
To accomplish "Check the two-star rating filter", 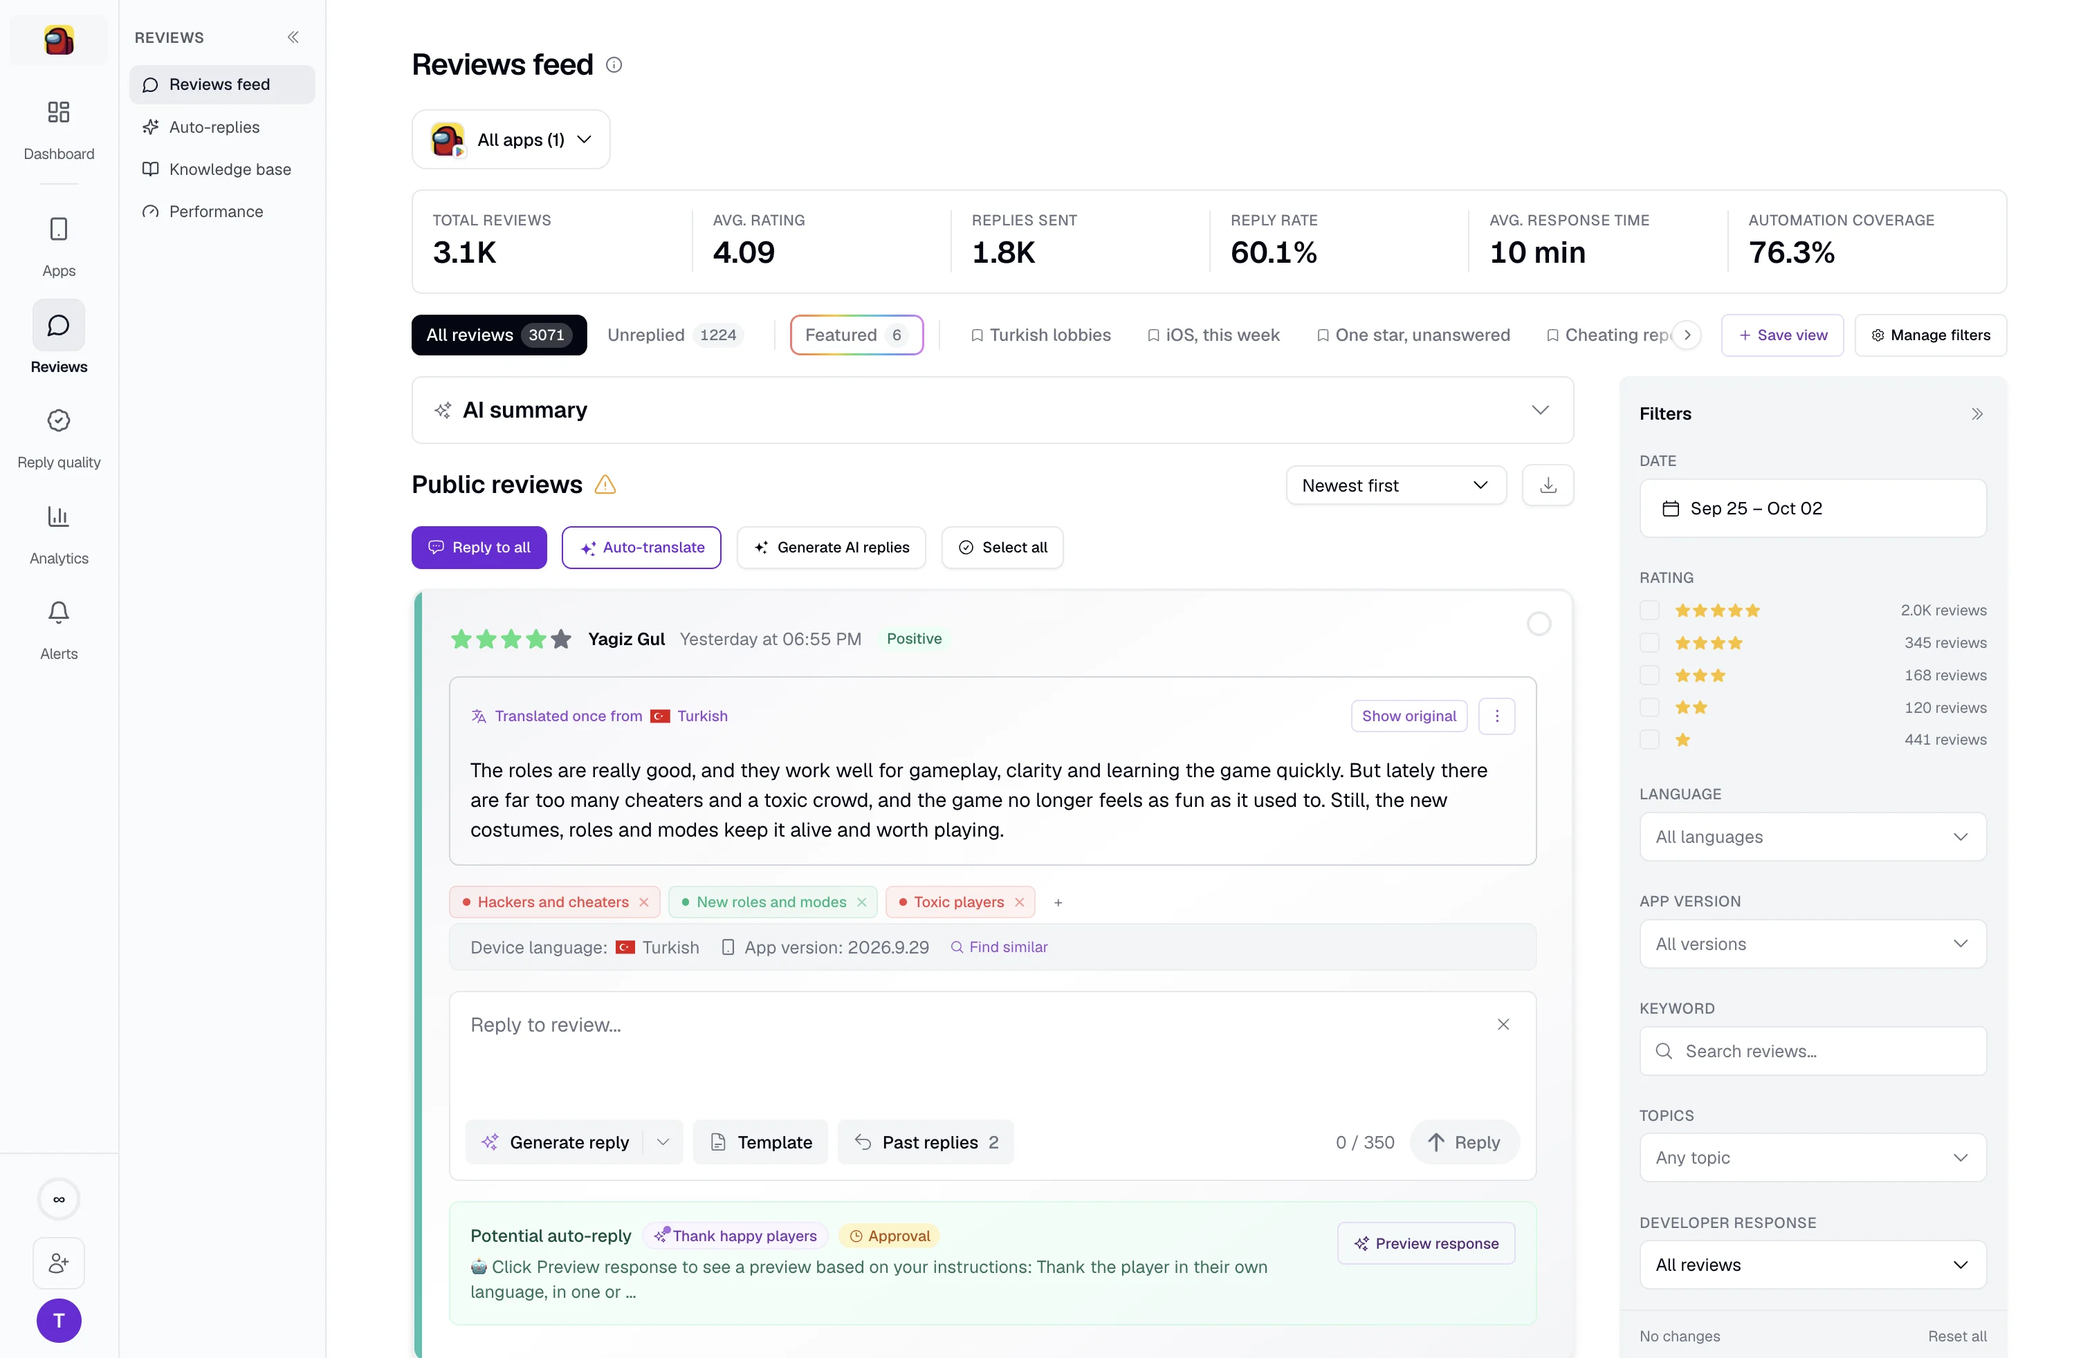I will tap(1649, 707).
